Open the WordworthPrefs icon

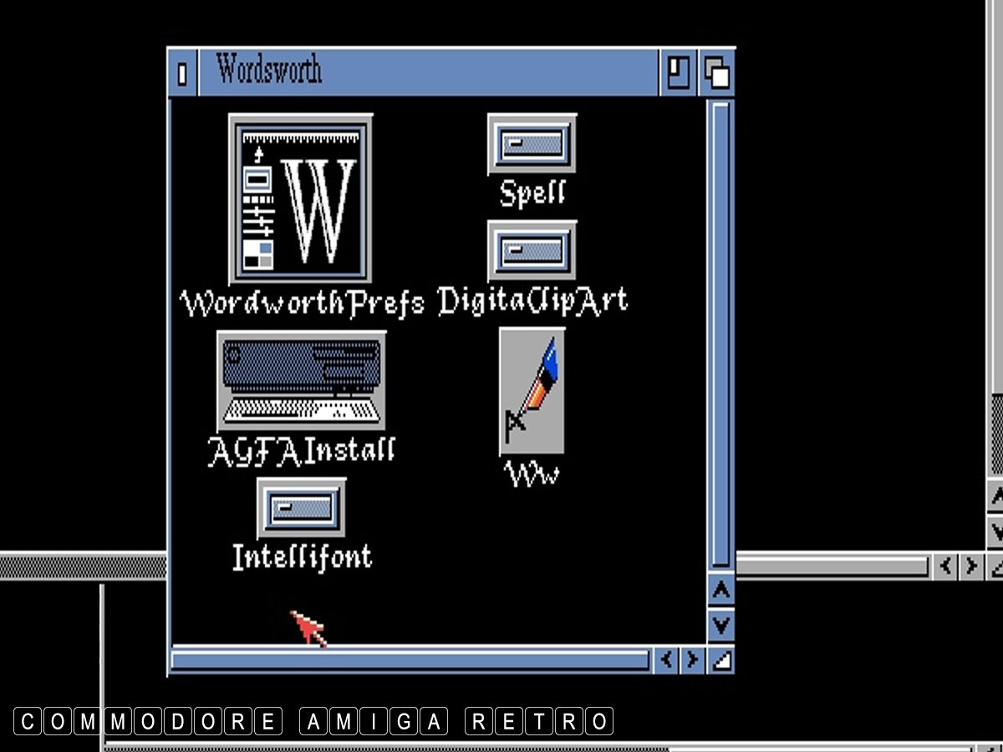300,199
